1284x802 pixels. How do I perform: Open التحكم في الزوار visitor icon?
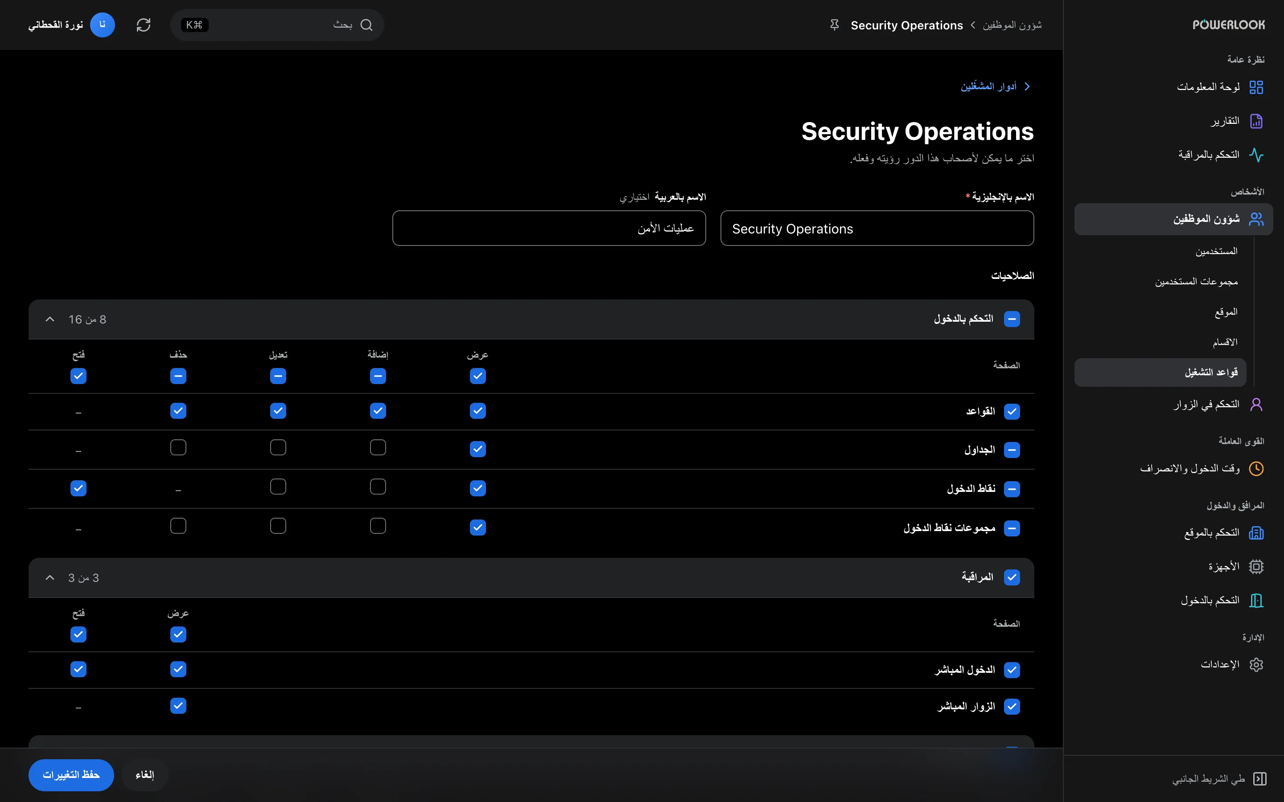click(x=1256, y=405)
